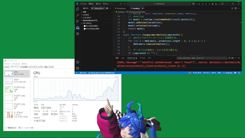Close the bottom panel in VS Code

click(x=239, y=58)
